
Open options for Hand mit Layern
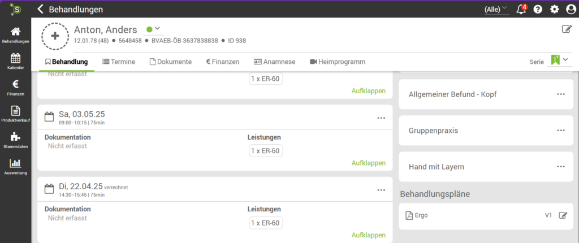tap(561, 167)
